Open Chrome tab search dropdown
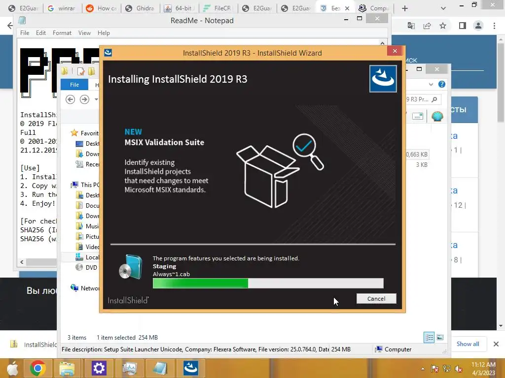The height and width of the screenshot is (378, 505). click(443, 8)
